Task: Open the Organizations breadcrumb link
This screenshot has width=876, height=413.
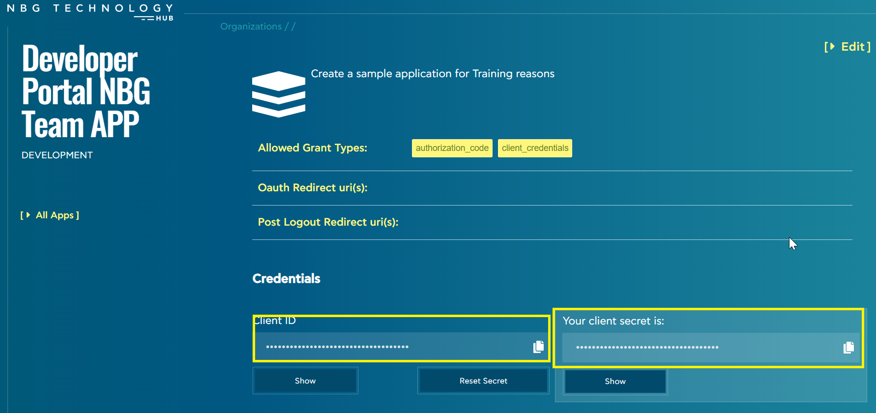Action: (x=251, y=27)
